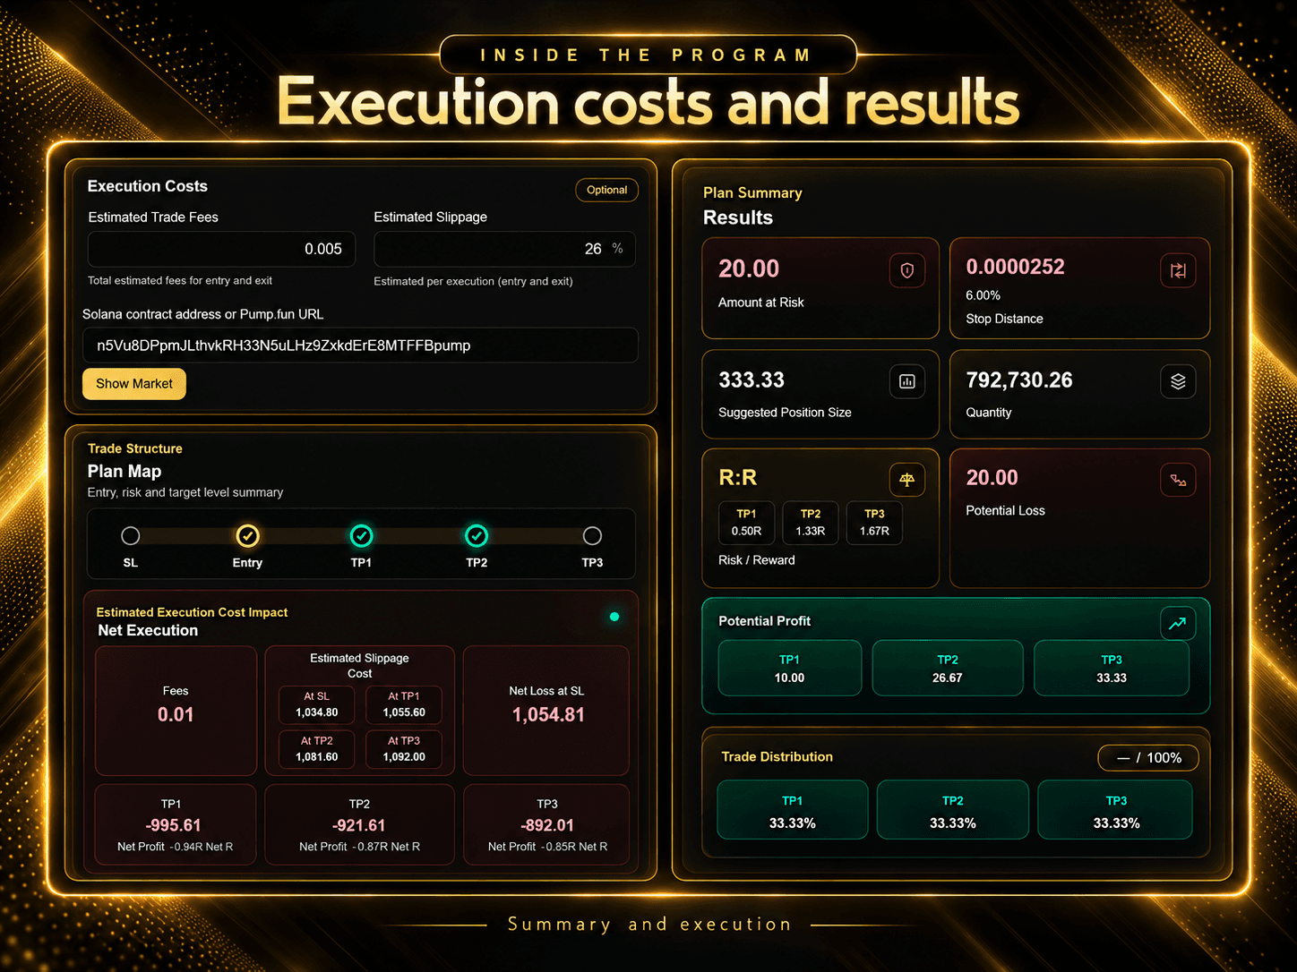This screenshot has width=1297, height=972.
Task: Click the TP1 33.33% Trade Distribution tile
Action: tap(792, 810)
